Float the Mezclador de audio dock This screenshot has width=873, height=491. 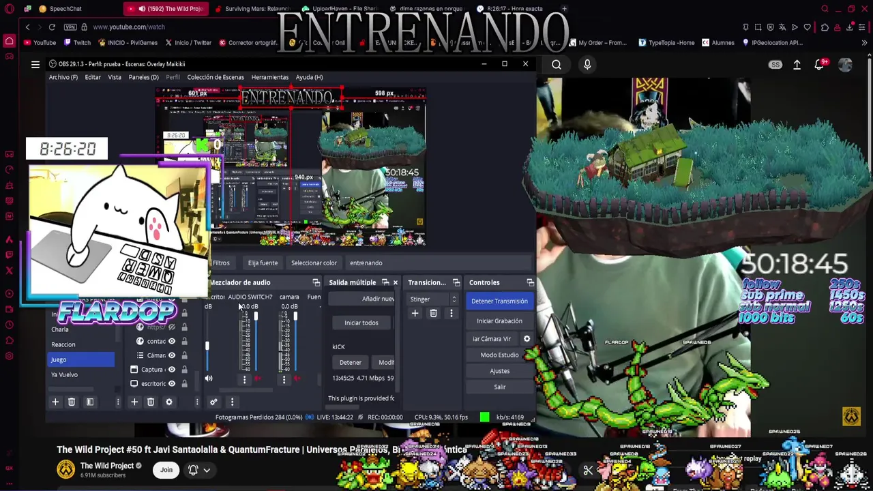(x=316, y=282)
